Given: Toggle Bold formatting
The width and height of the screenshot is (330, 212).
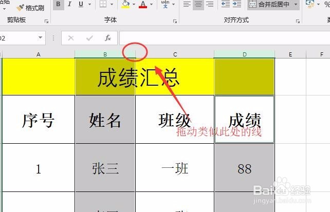Looking at the screenshot, I should pyautogui.click(x=58, y=5).
